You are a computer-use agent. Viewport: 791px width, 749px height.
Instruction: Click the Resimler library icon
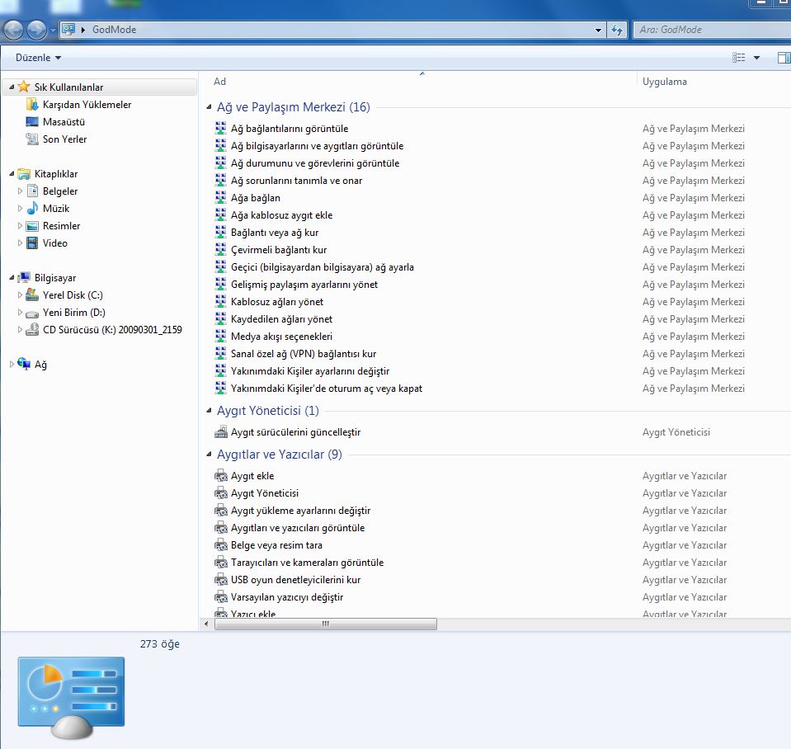32,225
